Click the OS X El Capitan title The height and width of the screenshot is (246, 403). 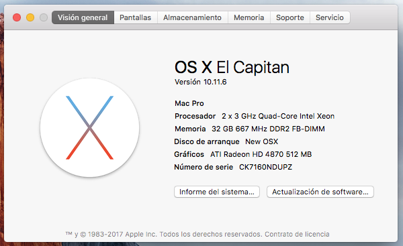tap(232, 67)
